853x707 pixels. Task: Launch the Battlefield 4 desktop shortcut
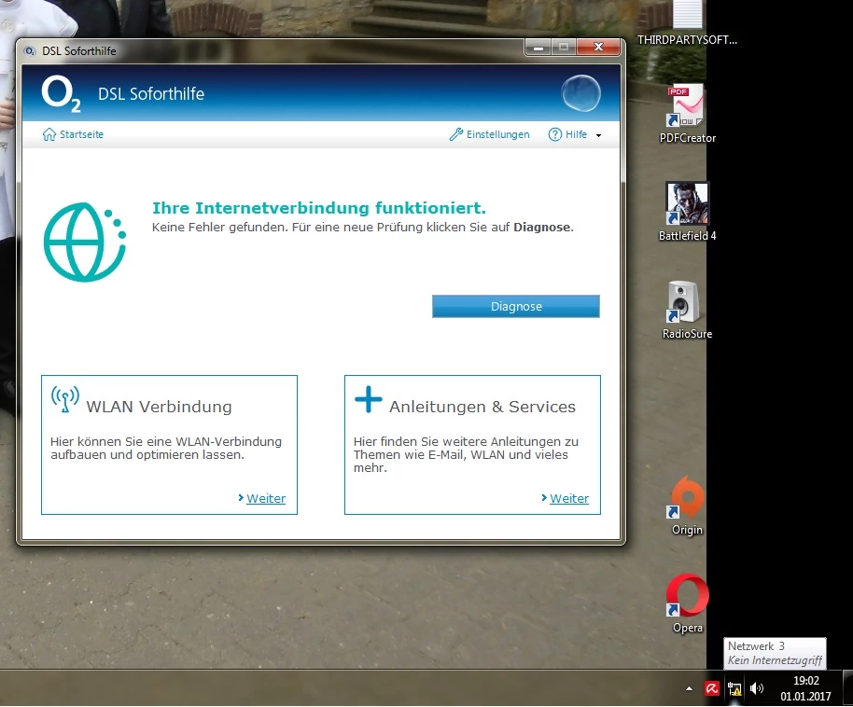tap(687, 212)
